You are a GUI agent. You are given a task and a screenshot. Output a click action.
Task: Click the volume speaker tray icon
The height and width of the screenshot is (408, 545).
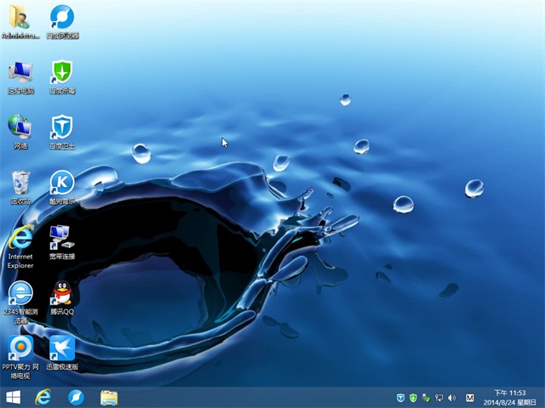(x=452, y=397)
